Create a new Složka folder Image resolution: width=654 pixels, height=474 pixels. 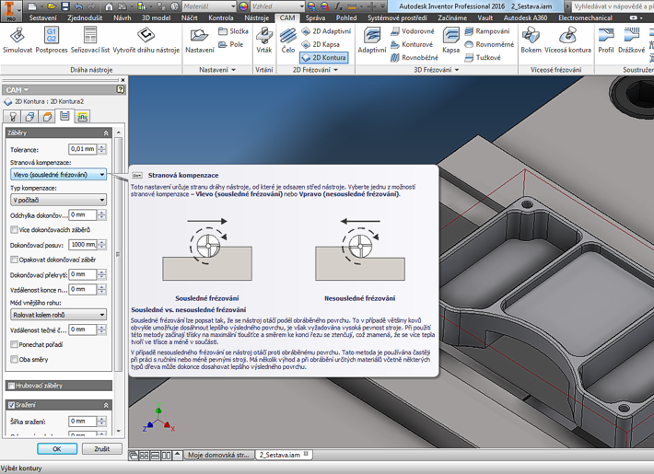pyautogui.click(x=233, y=31)
